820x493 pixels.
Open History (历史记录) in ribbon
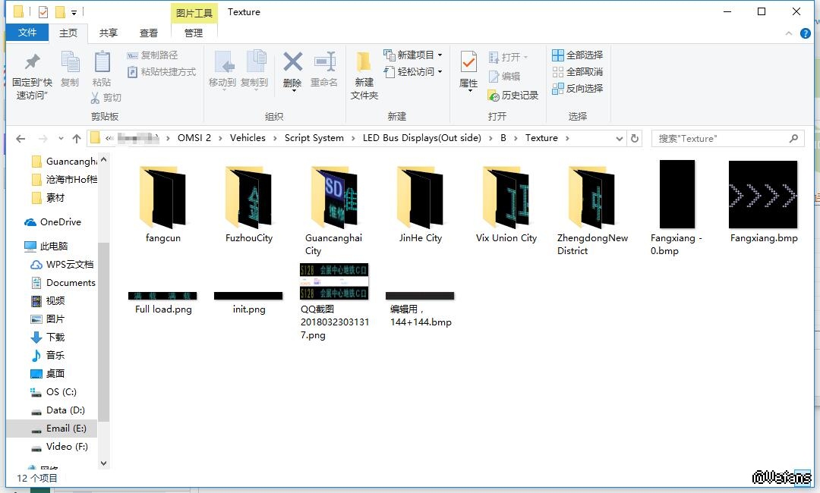pyautogui.click(x=512, y=95)
